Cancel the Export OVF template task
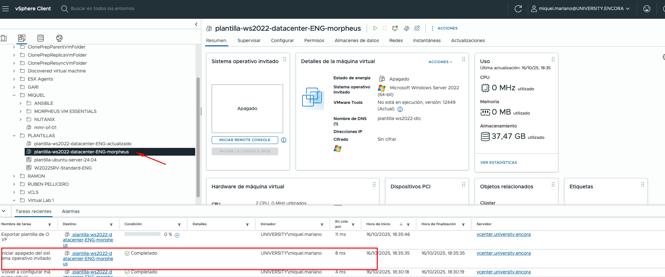Viewport: 665px width, 277px height. coord(177,235)
